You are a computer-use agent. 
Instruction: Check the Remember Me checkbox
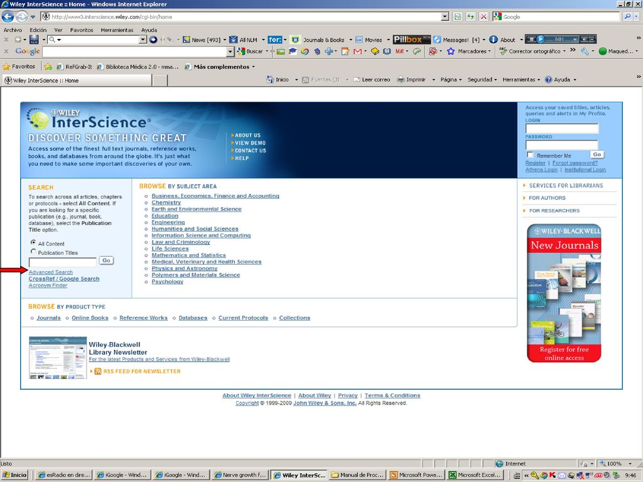530,155
